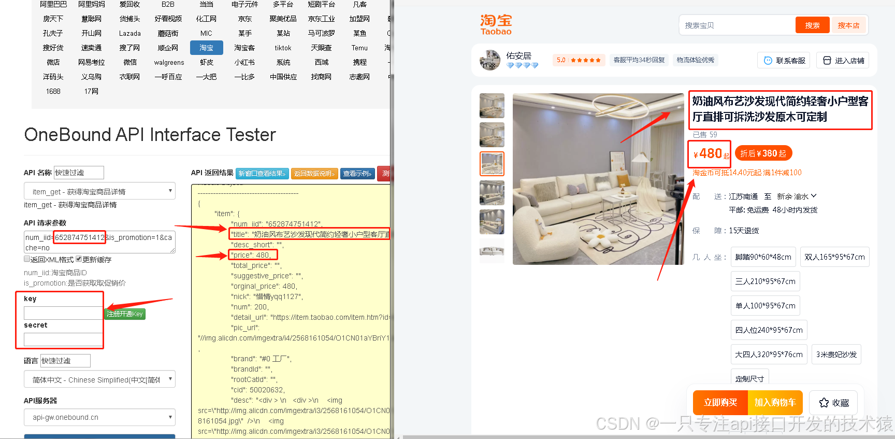Choose the 双人165*95*67cm option

tap(834, 257)
